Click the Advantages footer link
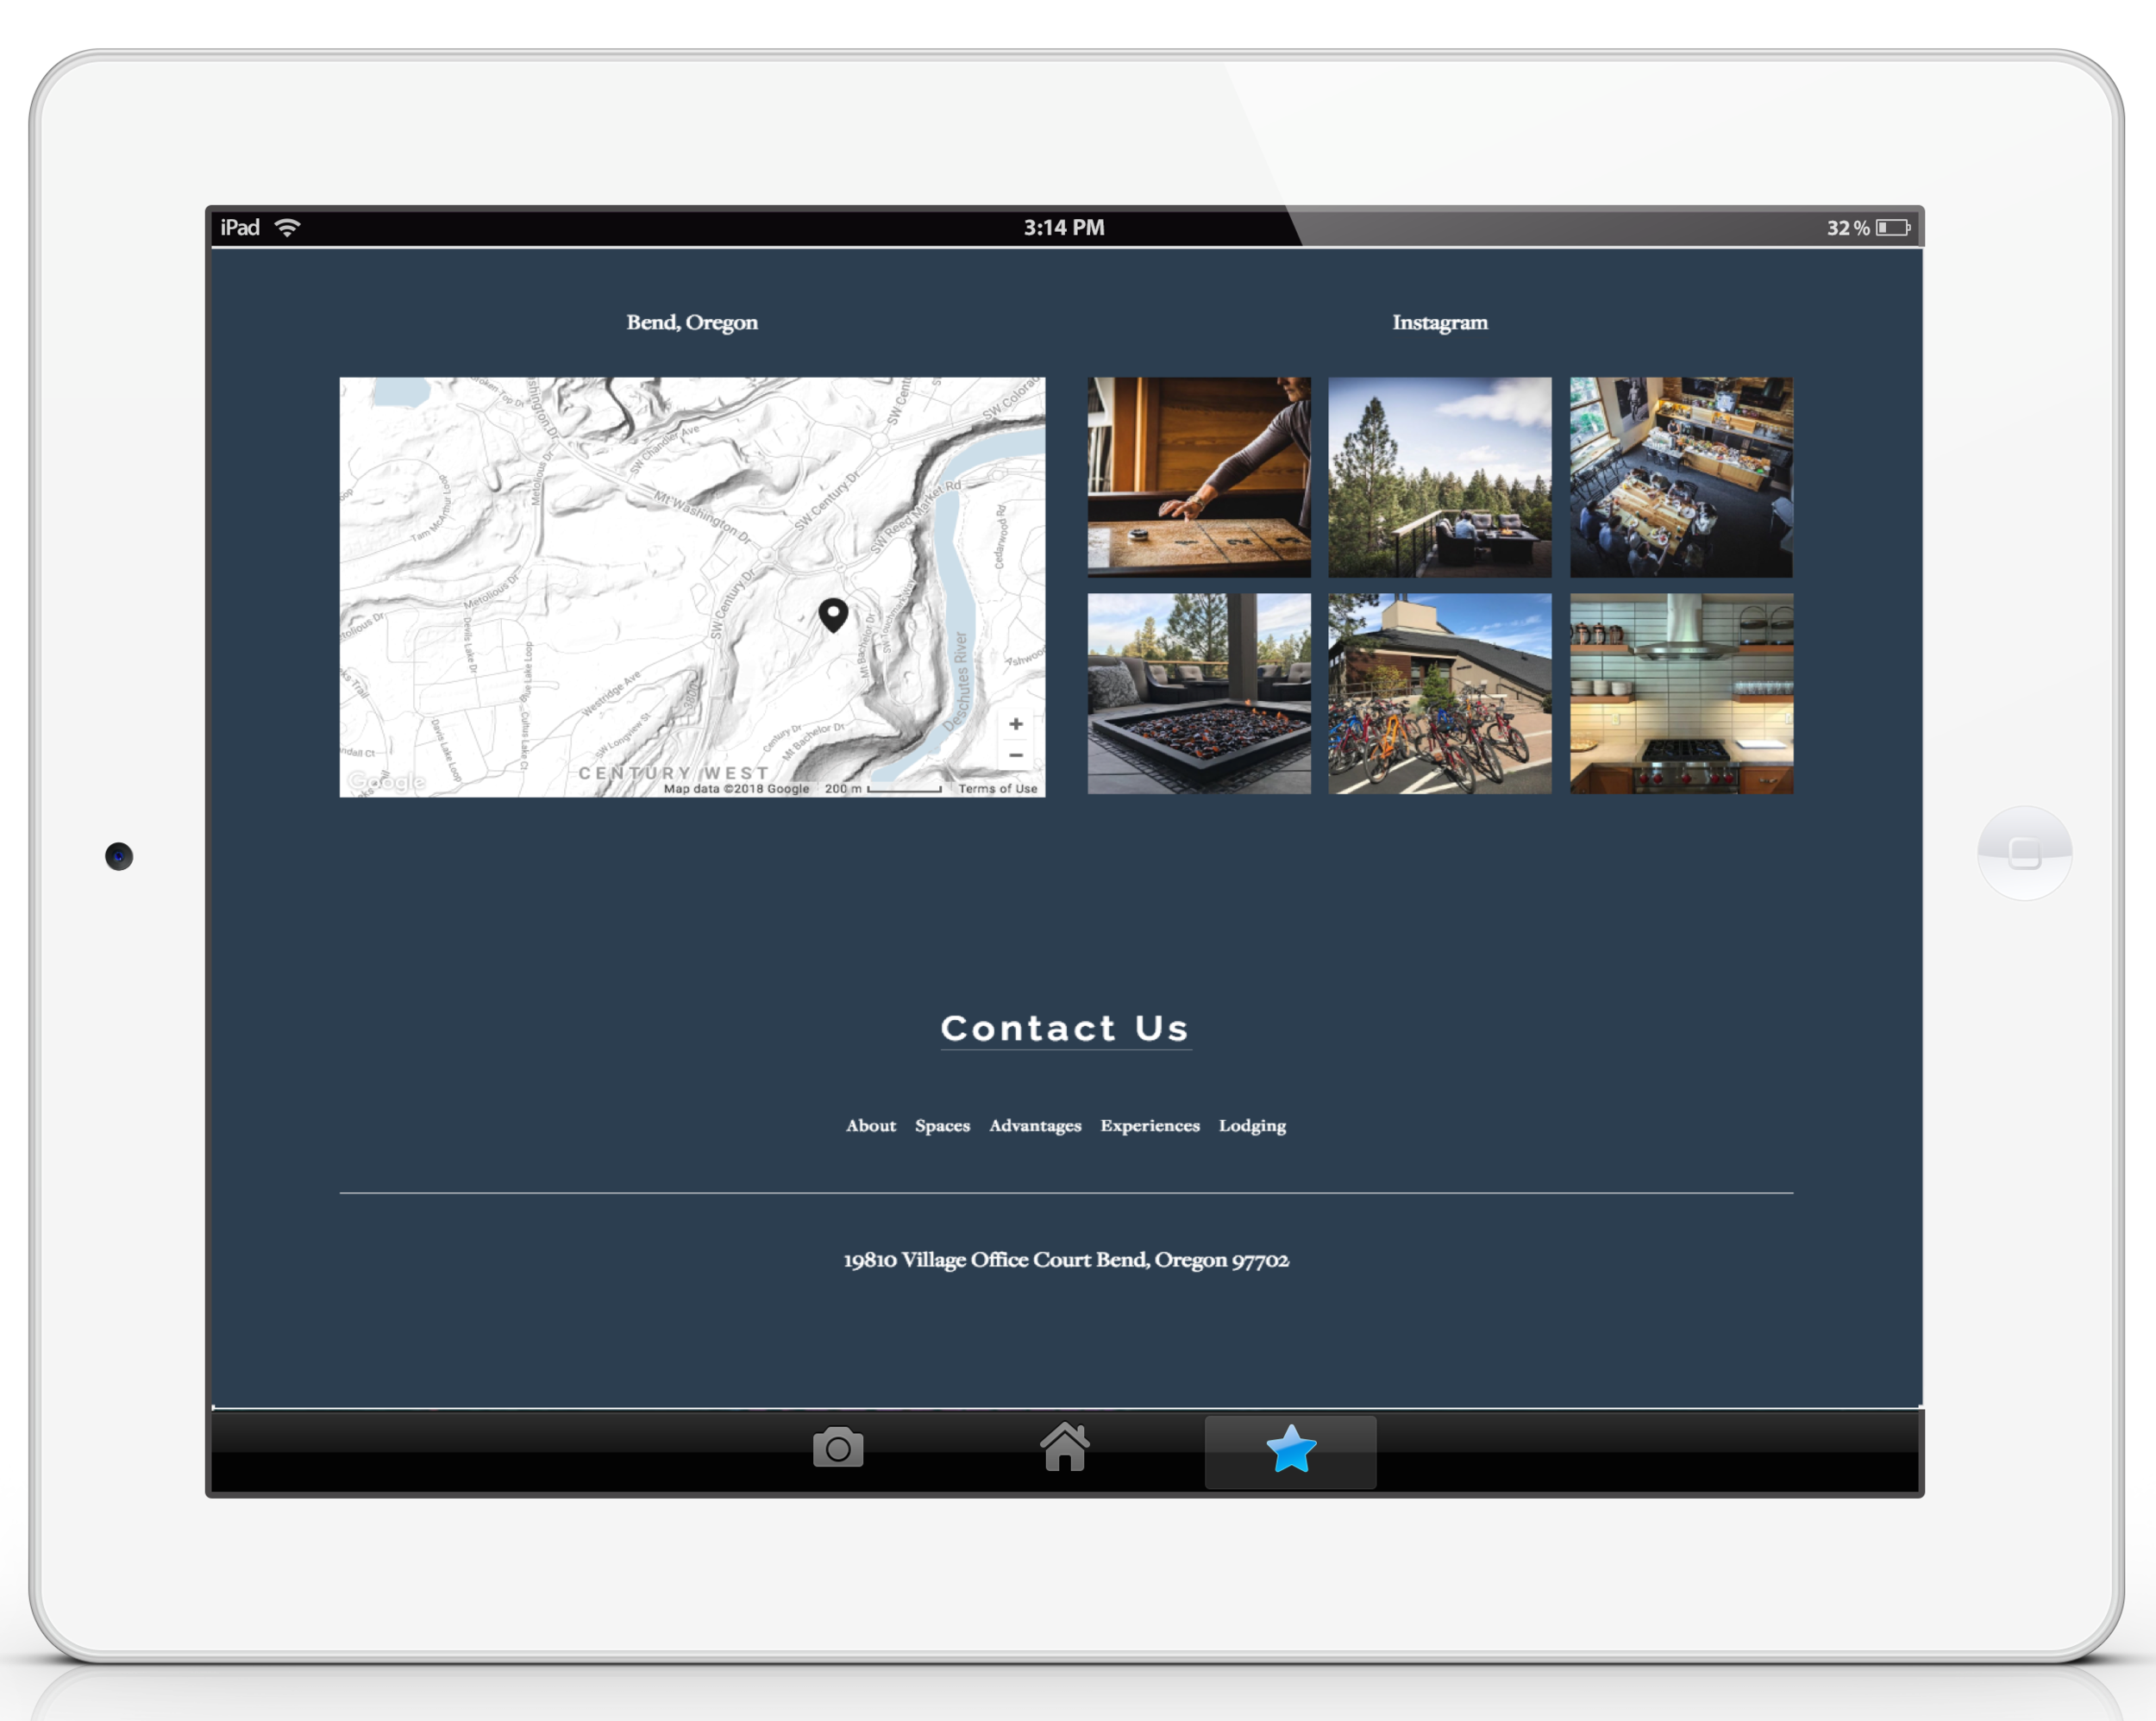The image size is (2156, 1721). pyautogui.click(x=1034, y=1126)
